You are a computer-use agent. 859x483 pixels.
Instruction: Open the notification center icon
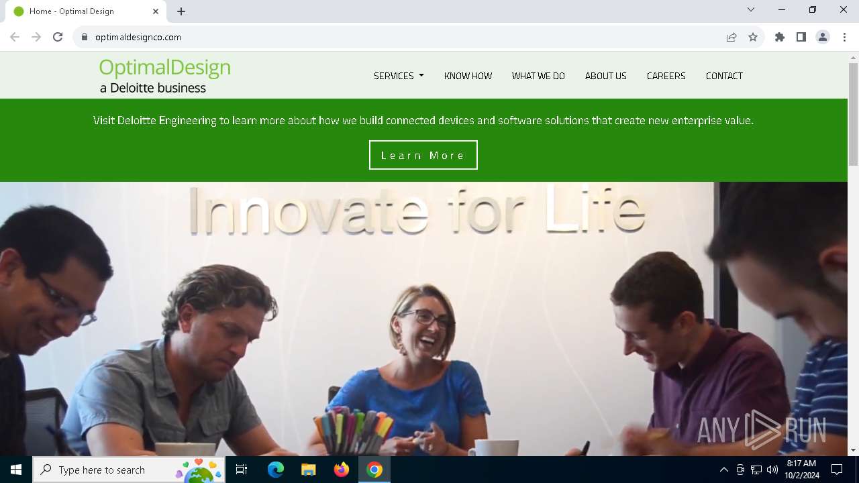tap(837, 470)
